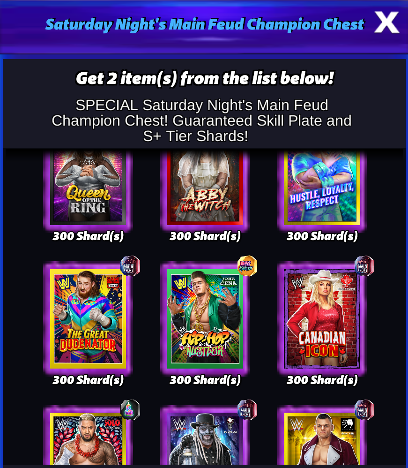Image resolution: width=408 pixels, height=468 pixels.
Task: Open The Great Dudenator Sami Zayn card
Action: (x=88, y=319)
